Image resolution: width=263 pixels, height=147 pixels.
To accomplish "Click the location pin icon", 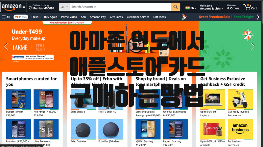I will coord(30,8).
